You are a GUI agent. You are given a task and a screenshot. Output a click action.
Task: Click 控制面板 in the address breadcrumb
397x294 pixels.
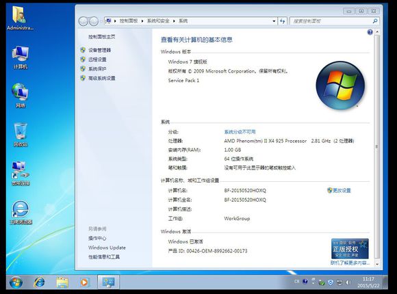coord(129,21)
